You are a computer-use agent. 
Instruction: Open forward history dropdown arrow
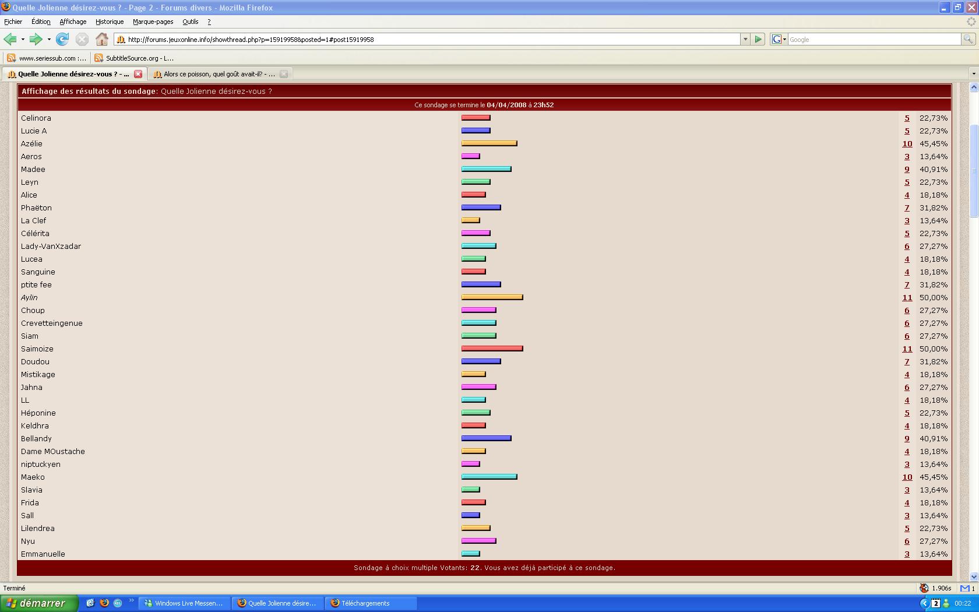(x=49, y=39)
